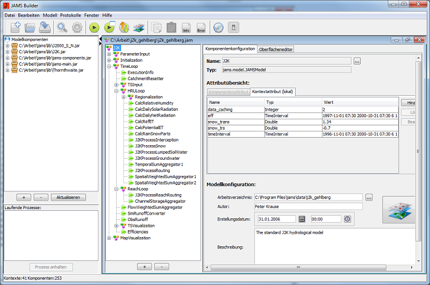Screen dimensions: 430x285
Task: Select the Kontextattribut (lokal) tab
Action: pos(272,92)
